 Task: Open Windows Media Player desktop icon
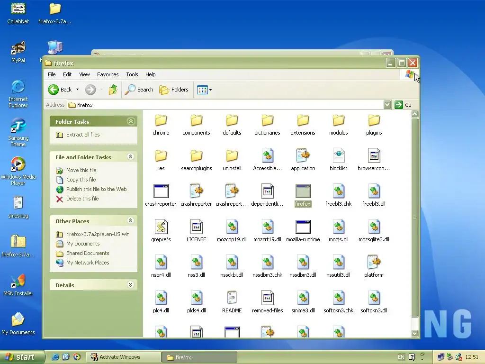pos(18,171)
